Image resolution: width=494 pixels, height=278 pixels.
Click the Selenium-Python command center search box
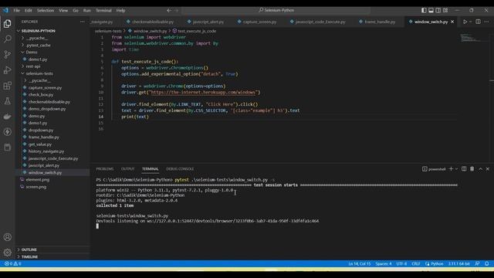[276, 10]
